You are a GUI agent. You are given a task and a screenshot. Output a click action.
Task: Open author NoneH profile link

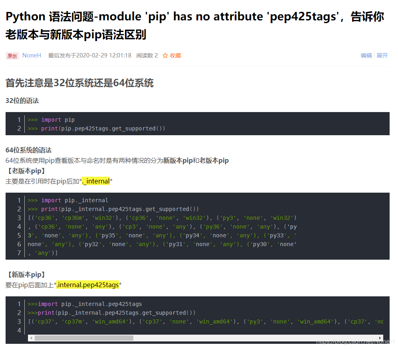(x=32, y=55)
